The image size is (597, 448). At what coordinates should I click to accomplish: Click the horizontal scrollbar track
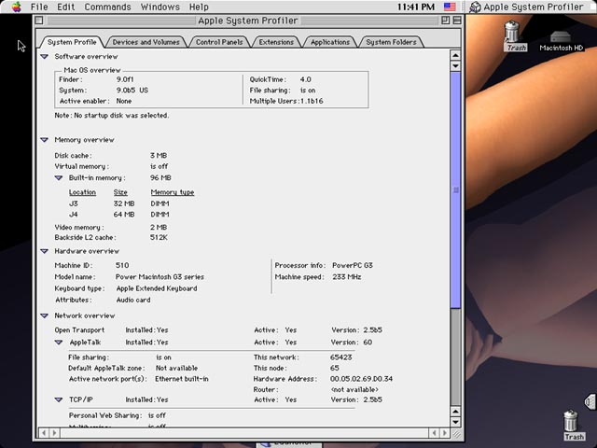pos(244,433)
